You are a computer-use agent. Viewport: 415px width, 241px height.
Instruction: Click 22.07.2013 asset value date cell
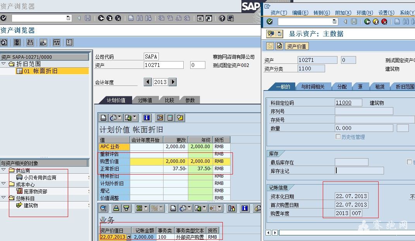pos(113,237)
